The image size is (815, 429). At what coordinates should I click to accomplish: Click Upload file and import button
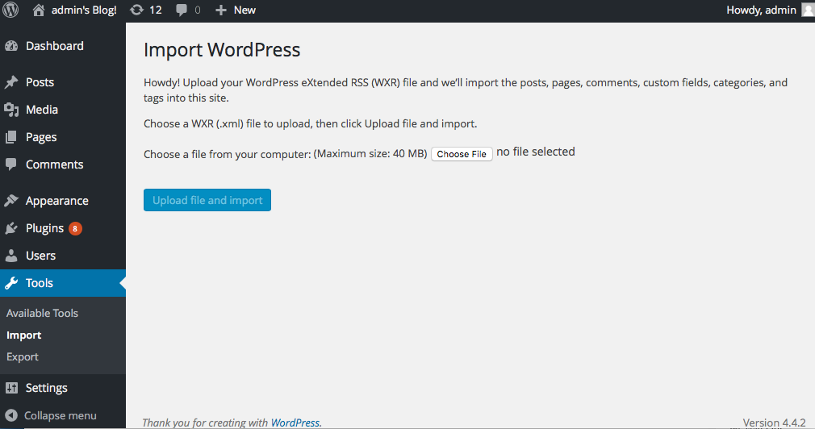point(207,200)
